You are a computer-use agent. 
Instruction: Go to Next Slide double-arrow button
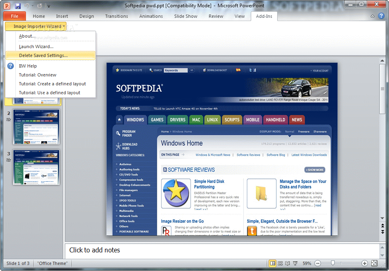click(383, 232)
